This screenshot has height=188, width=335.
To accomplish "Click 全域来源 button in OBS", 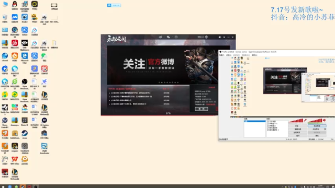I will [297, 132].
